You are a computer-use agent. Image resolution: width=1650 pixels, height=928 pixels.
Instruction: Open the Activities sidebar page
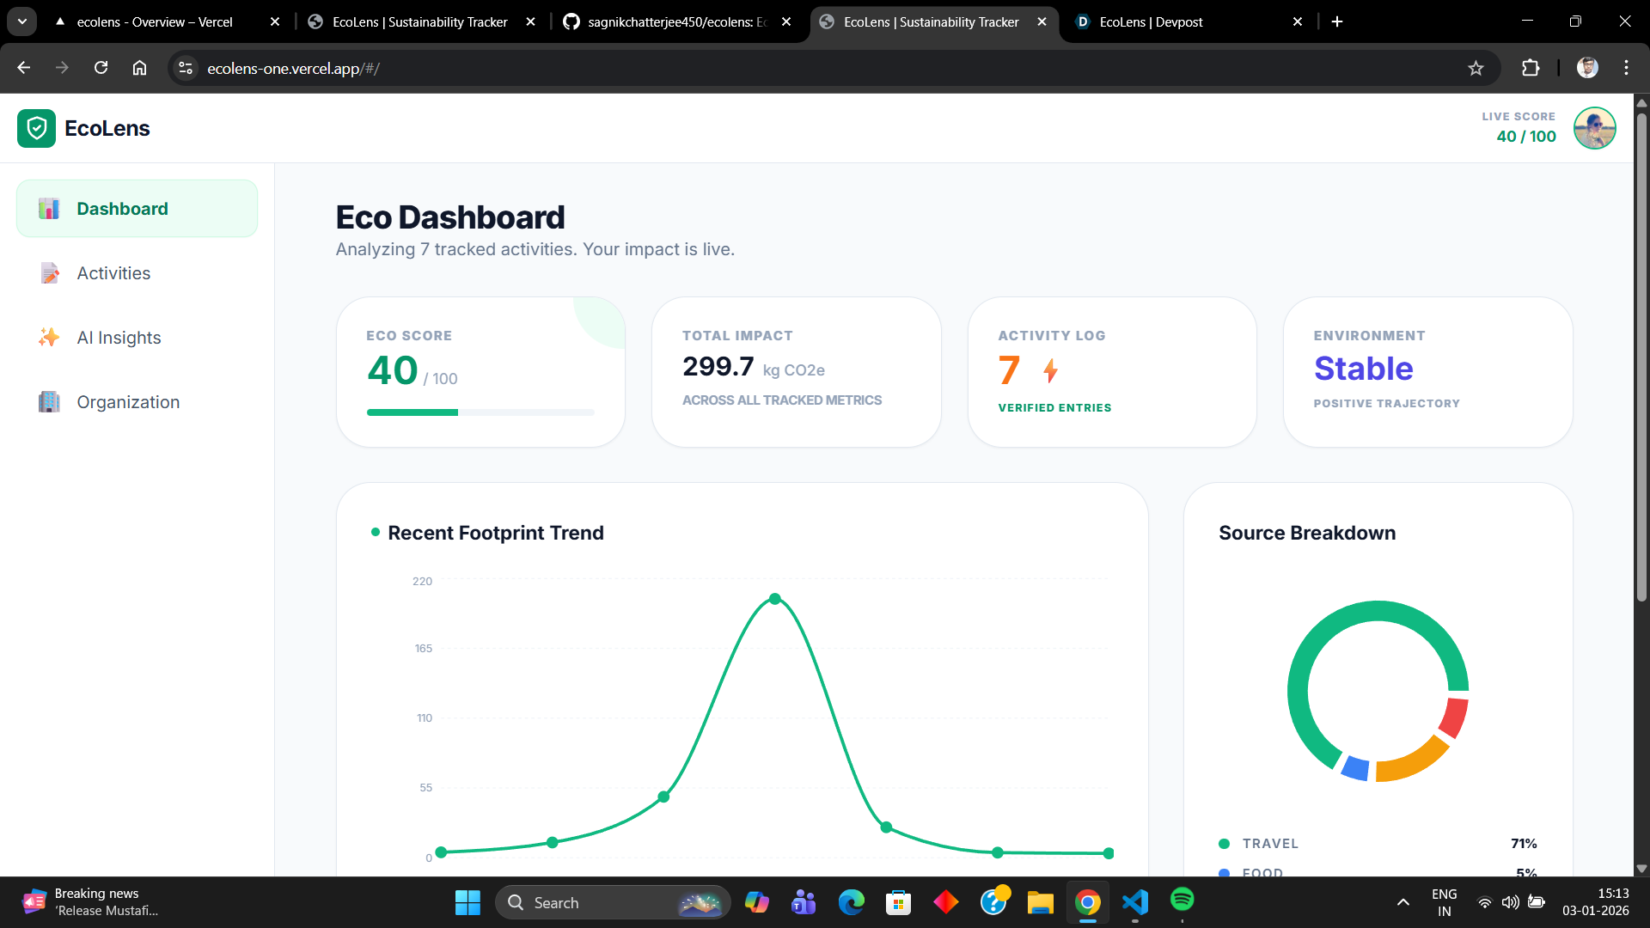pyautogui.click(x=113, y=273)
